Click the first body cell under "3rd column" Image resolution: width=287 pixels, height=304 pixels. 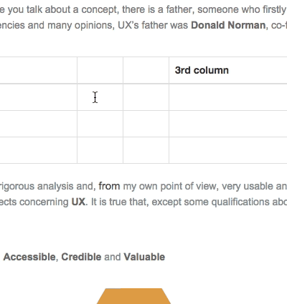[x=228, y=97]
